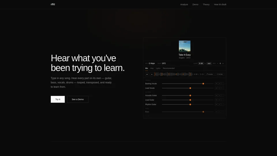Click the Karaoke microphone button

tap(209, 74)
